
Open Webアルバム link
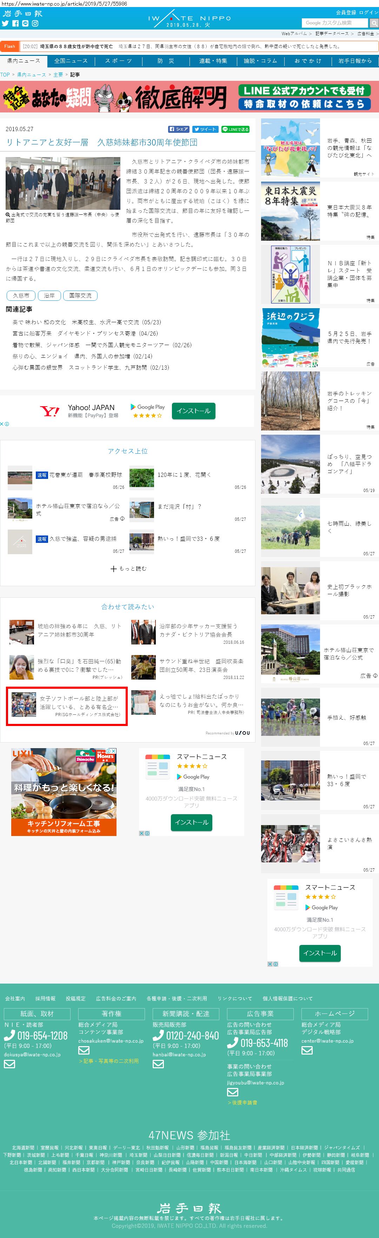(294, 34)
